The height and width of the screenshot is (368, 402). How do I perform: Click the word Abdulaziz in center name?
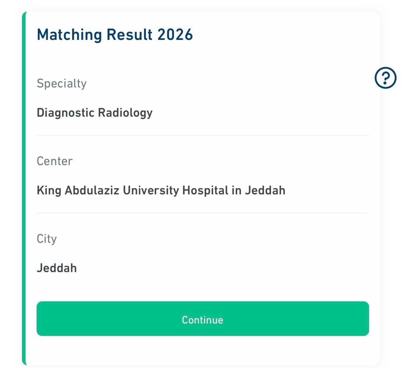pyautogui.click(x=92, y=190)
